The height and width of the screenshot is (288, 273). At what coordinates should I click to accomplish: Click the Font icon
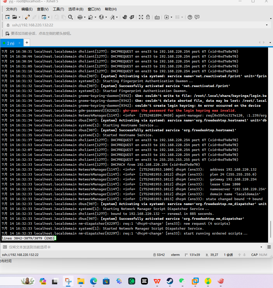tap(112, 17)
